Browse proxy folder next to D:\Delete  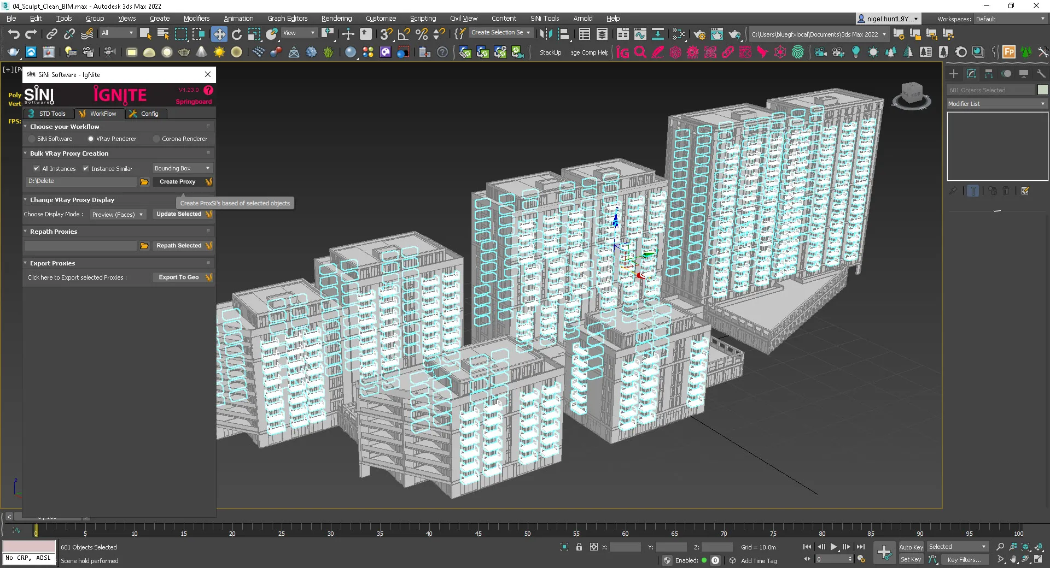pyautogui.click(x=144, y=182)
